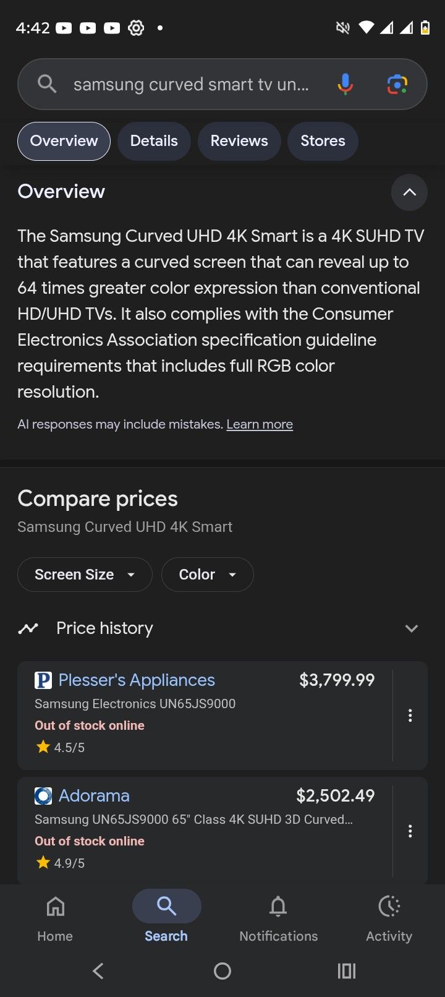Tap the search magnifier icon in the search bar
This screenshot has height=997, width=445.
46,84
